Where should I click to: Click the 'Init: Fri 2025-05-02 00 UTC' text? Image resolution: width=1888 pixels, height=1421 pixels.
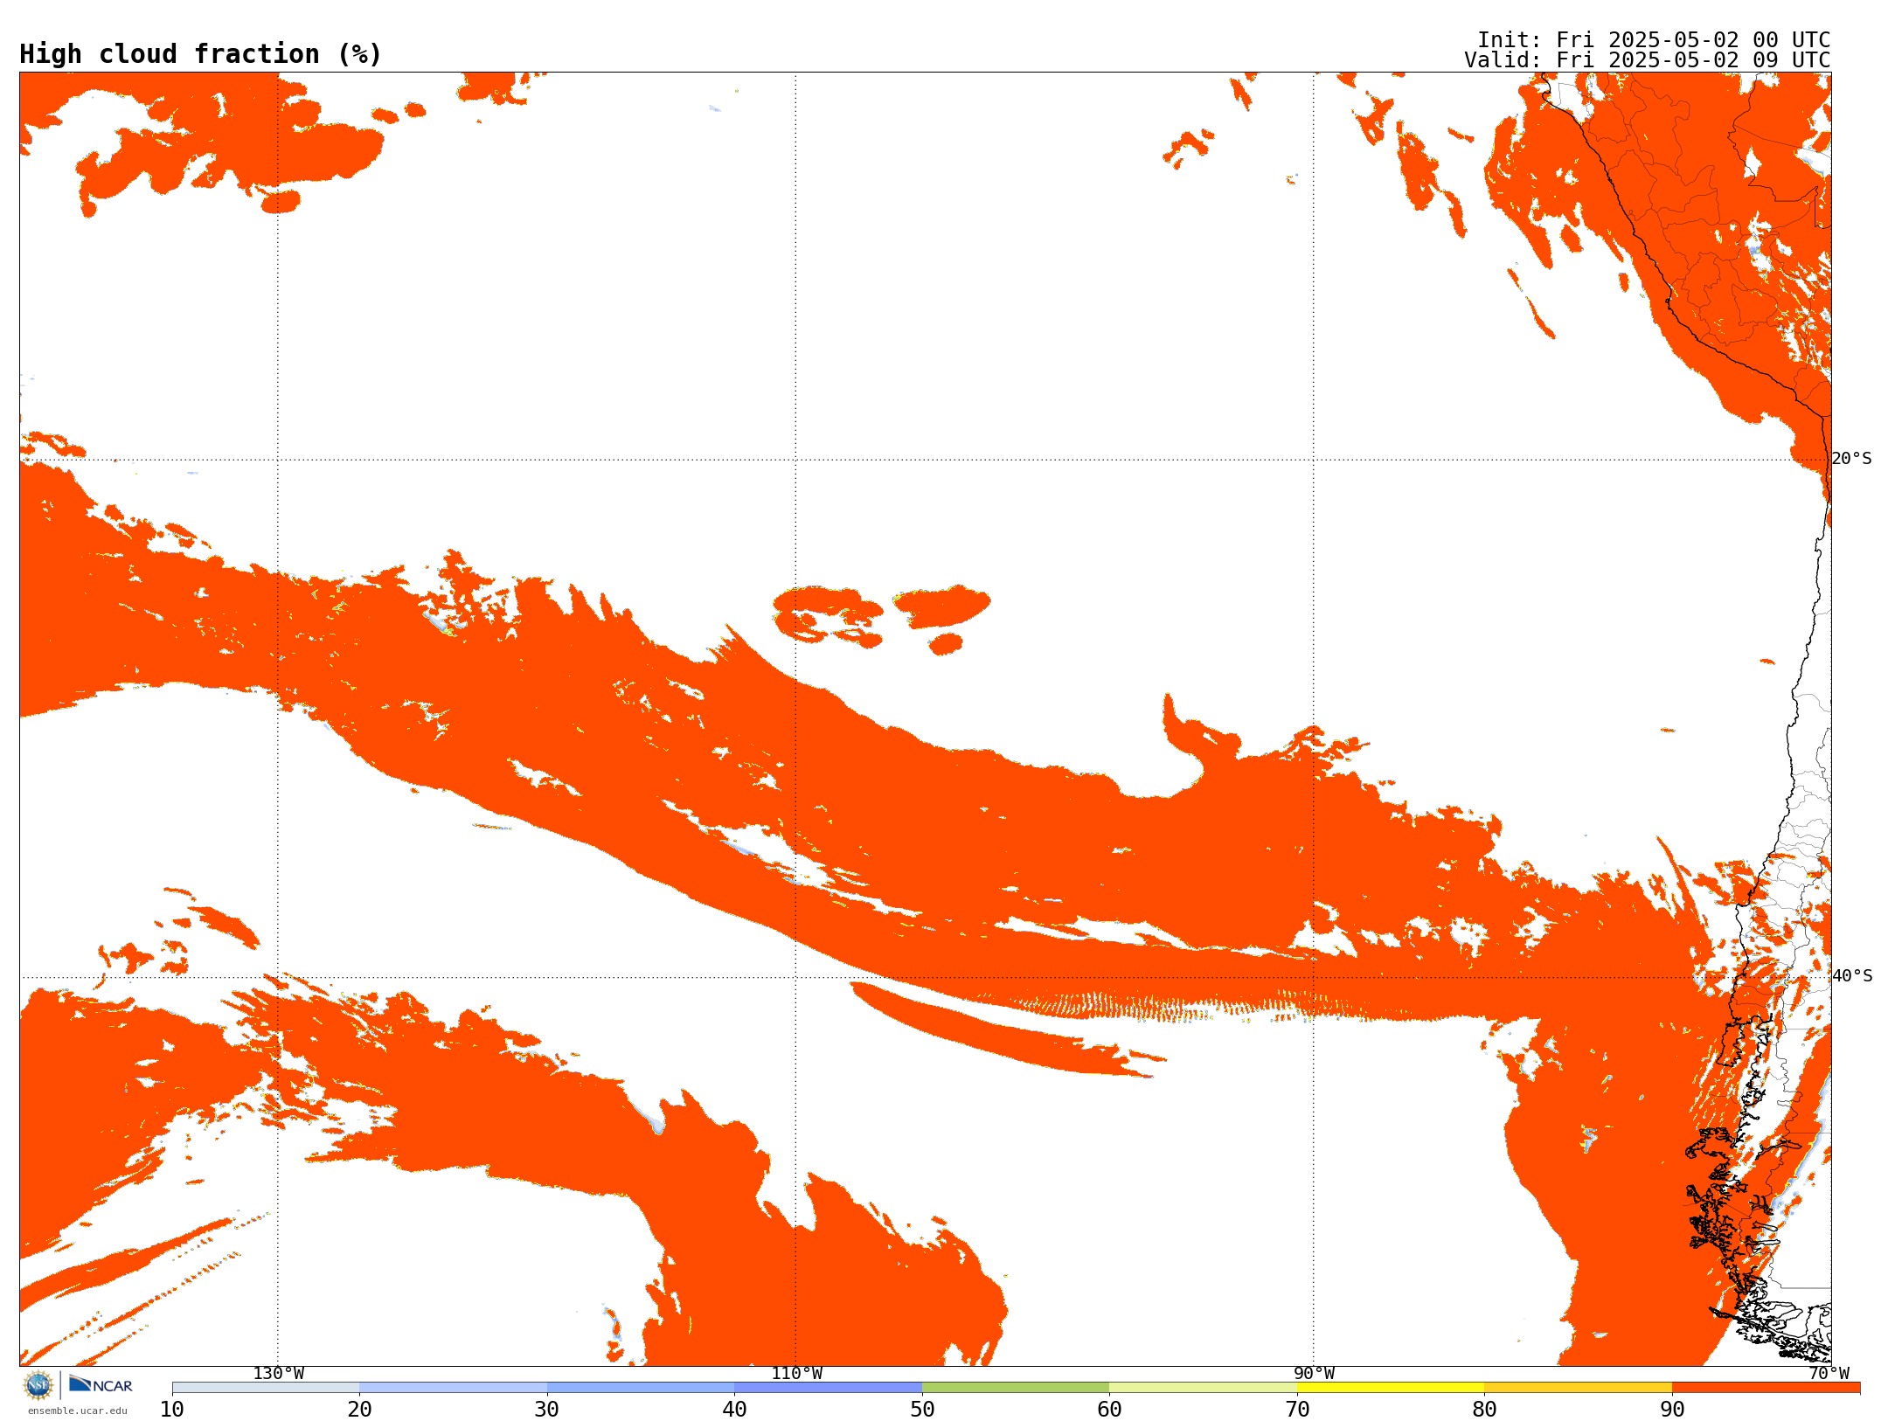point(1653,40)
